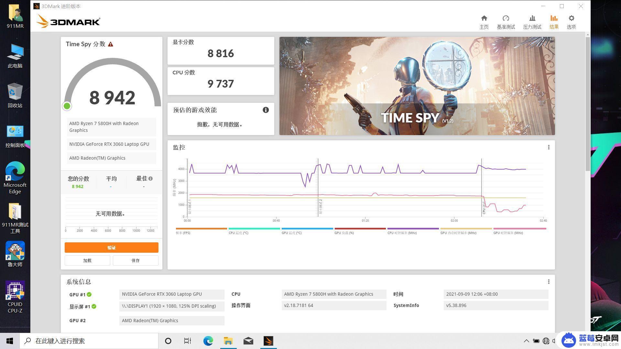The image size is (621, 349).
Task: Click the SystemInfo v5.38.896 field
Action: 496,305
